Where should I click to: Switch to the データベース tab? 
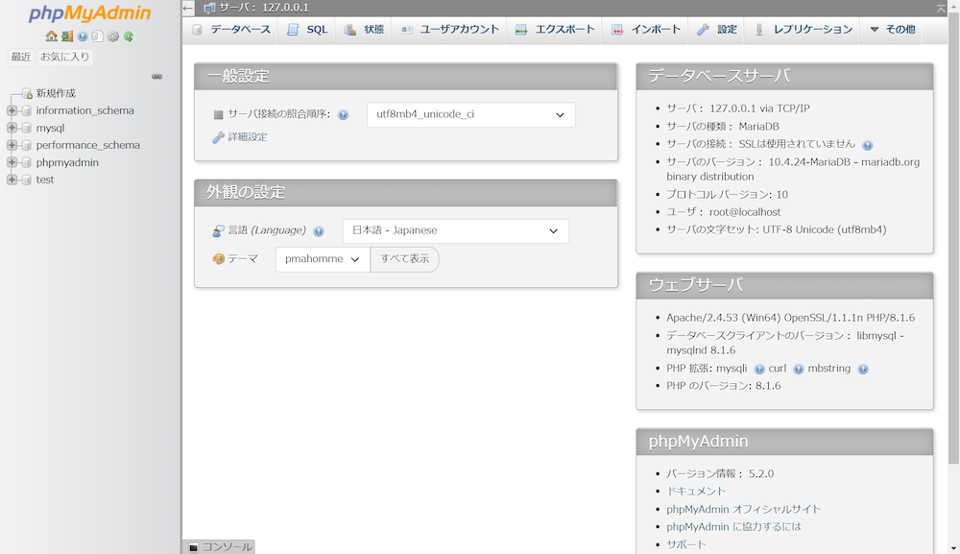click(x=231, y=30)
